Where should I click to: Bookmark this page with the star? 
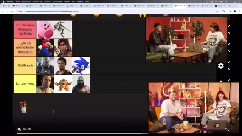coord(217,11)
